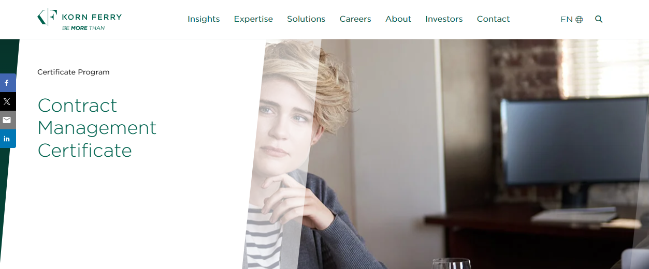This screenshot has width=649, height=269.
Task: Share on X (Twitter) icon
Action: [7, 101]
